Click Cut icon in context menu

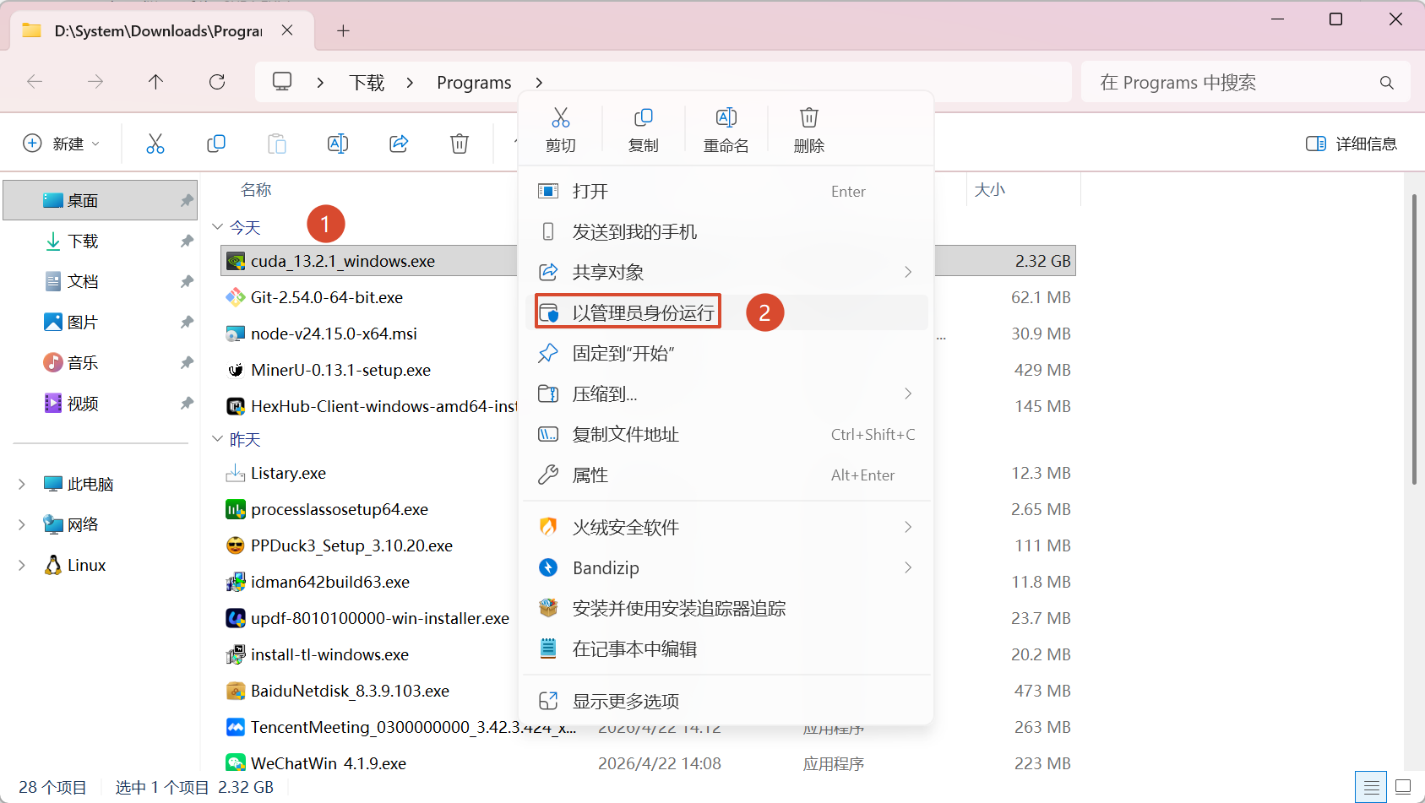(x=560, y=129)
